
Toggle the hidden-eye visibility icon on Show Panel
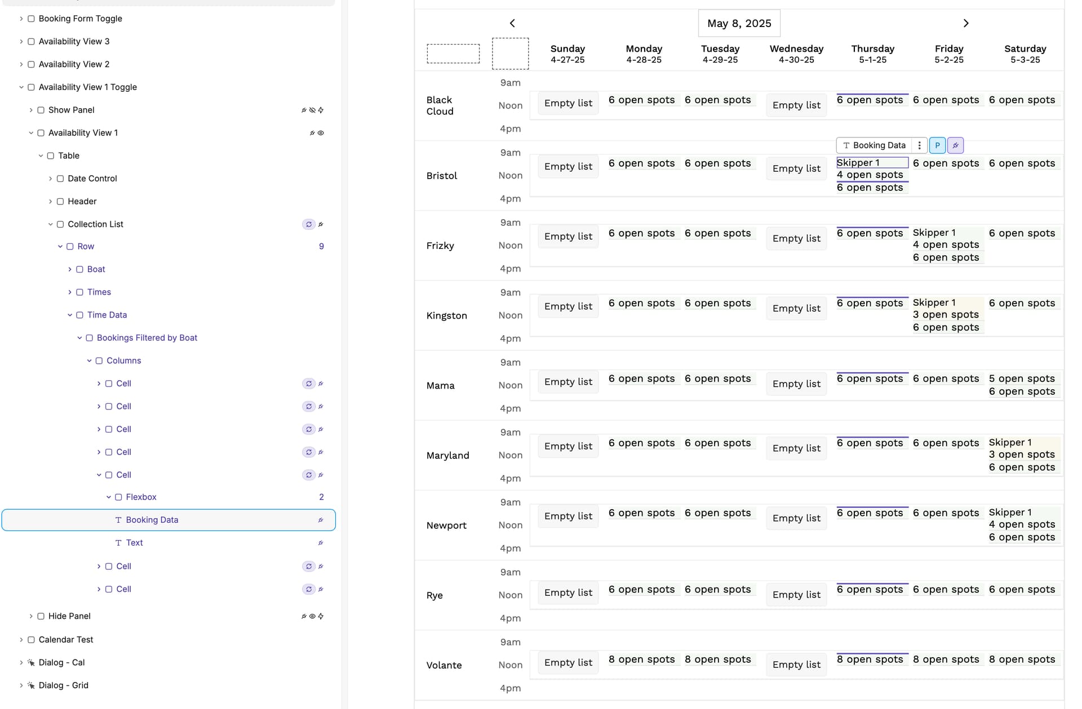tap(312, 110)
